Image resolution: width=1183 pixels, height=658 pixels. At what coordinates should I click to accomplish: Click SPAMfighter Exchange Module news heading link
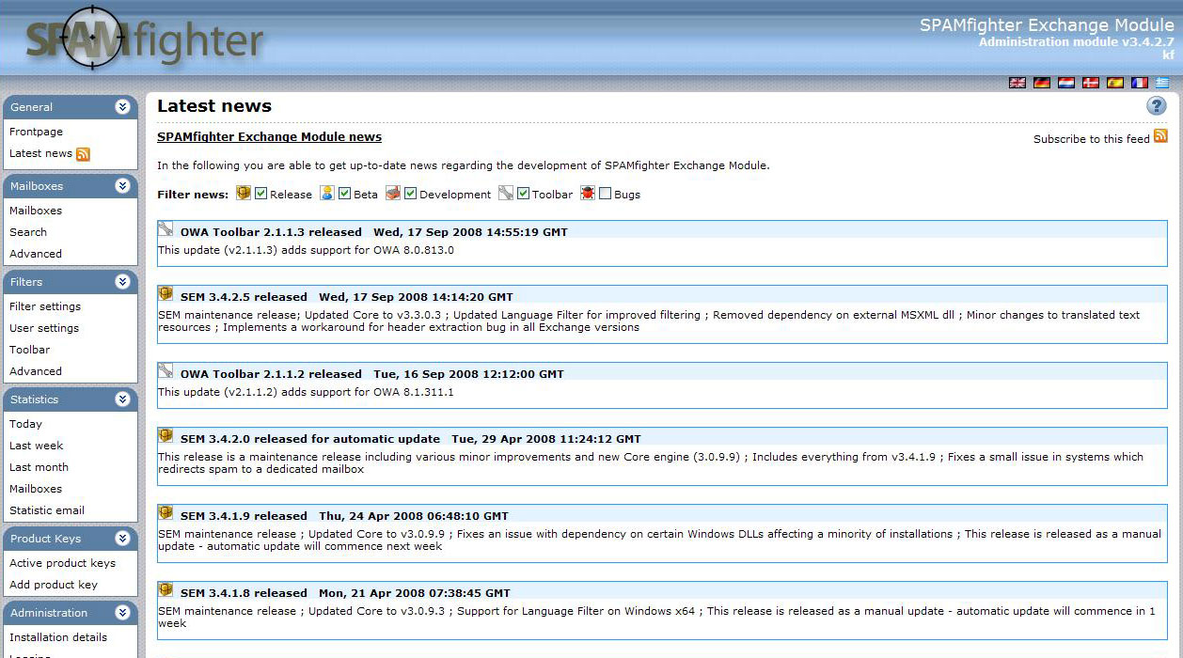pyautogui.click(x=269, y=137)
